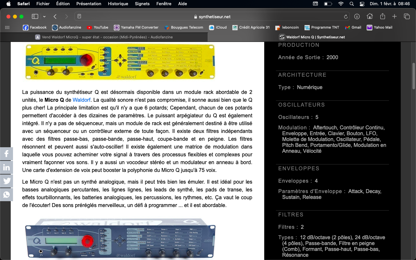Open the Crédit Agricole 31 bookmark

[x=251, y=28]
